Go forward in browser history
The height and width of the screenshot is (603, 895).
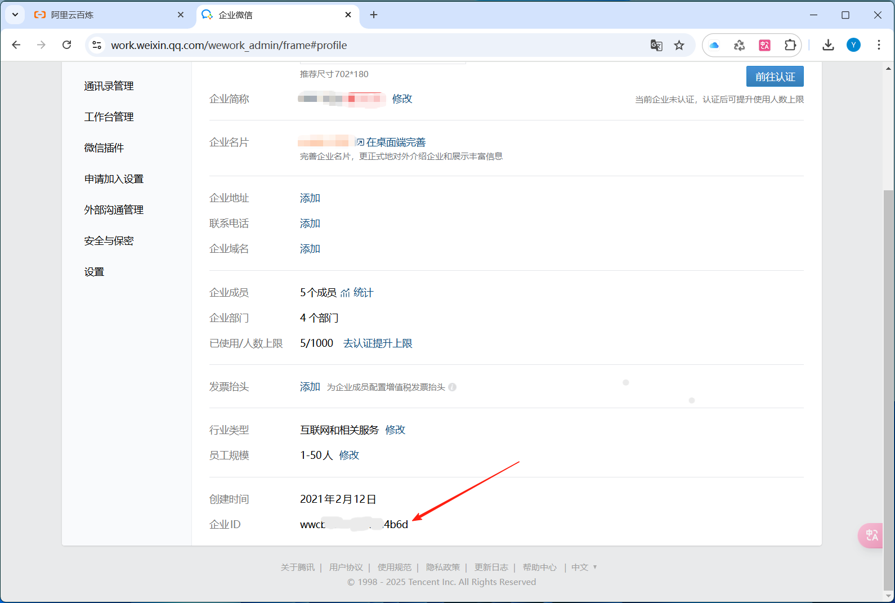[41, 45]
